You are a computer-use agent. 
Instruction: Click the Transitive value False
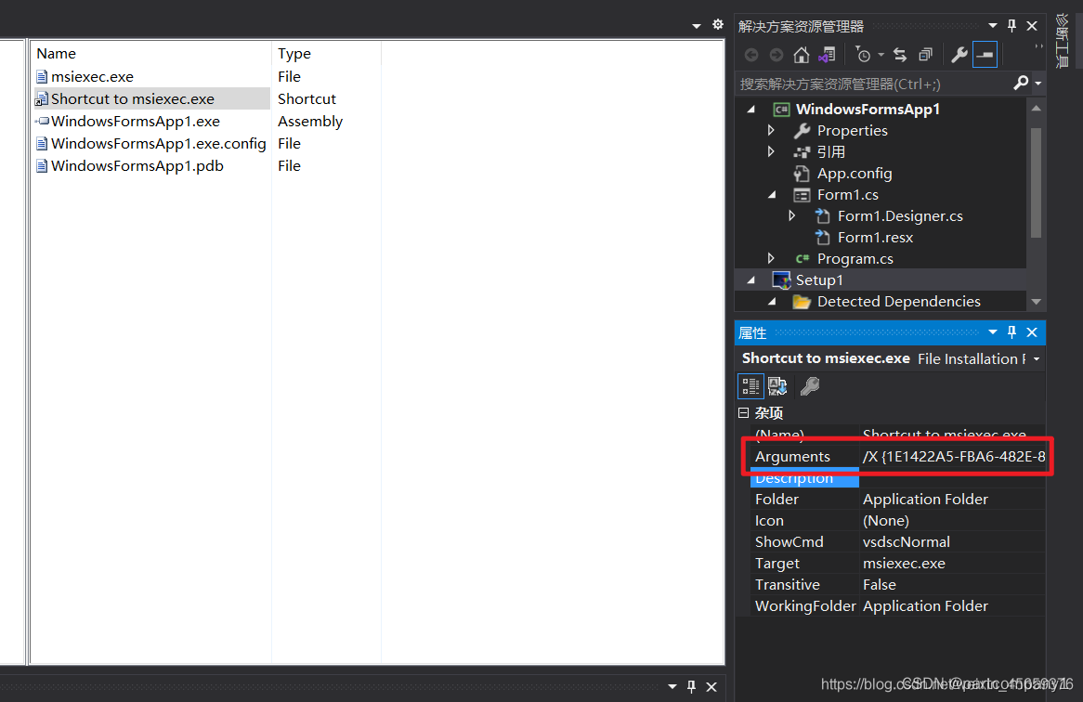coord(879,585)
